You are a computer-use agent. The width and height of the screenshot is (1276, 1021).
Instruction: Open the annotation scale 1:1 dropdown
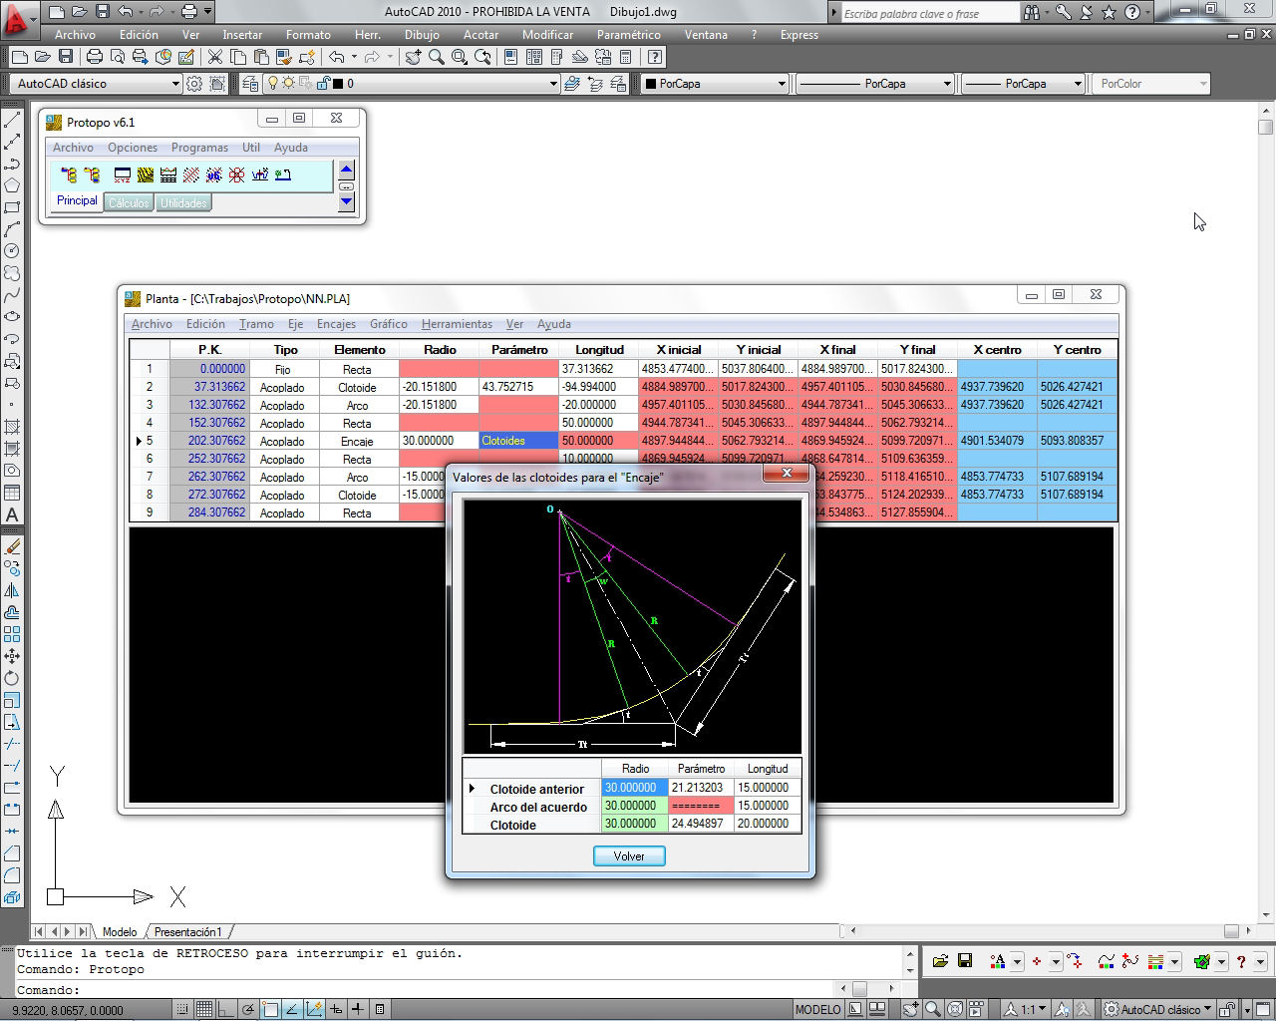tap(1025, 1009)
